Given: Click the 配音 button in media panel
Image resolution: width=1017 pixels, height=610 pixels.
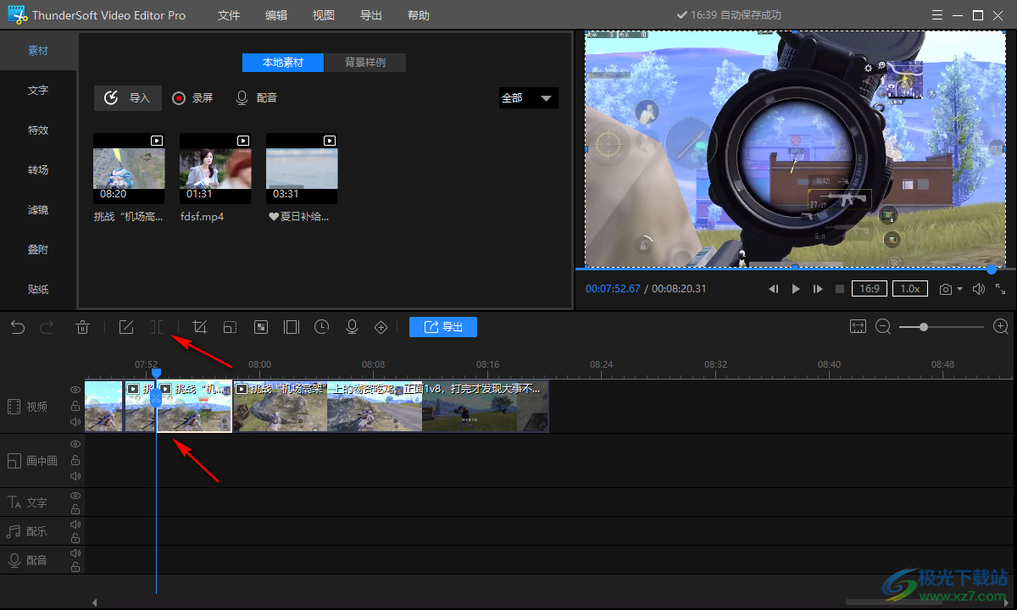Looking at the screenshot, I should point(256,98).
